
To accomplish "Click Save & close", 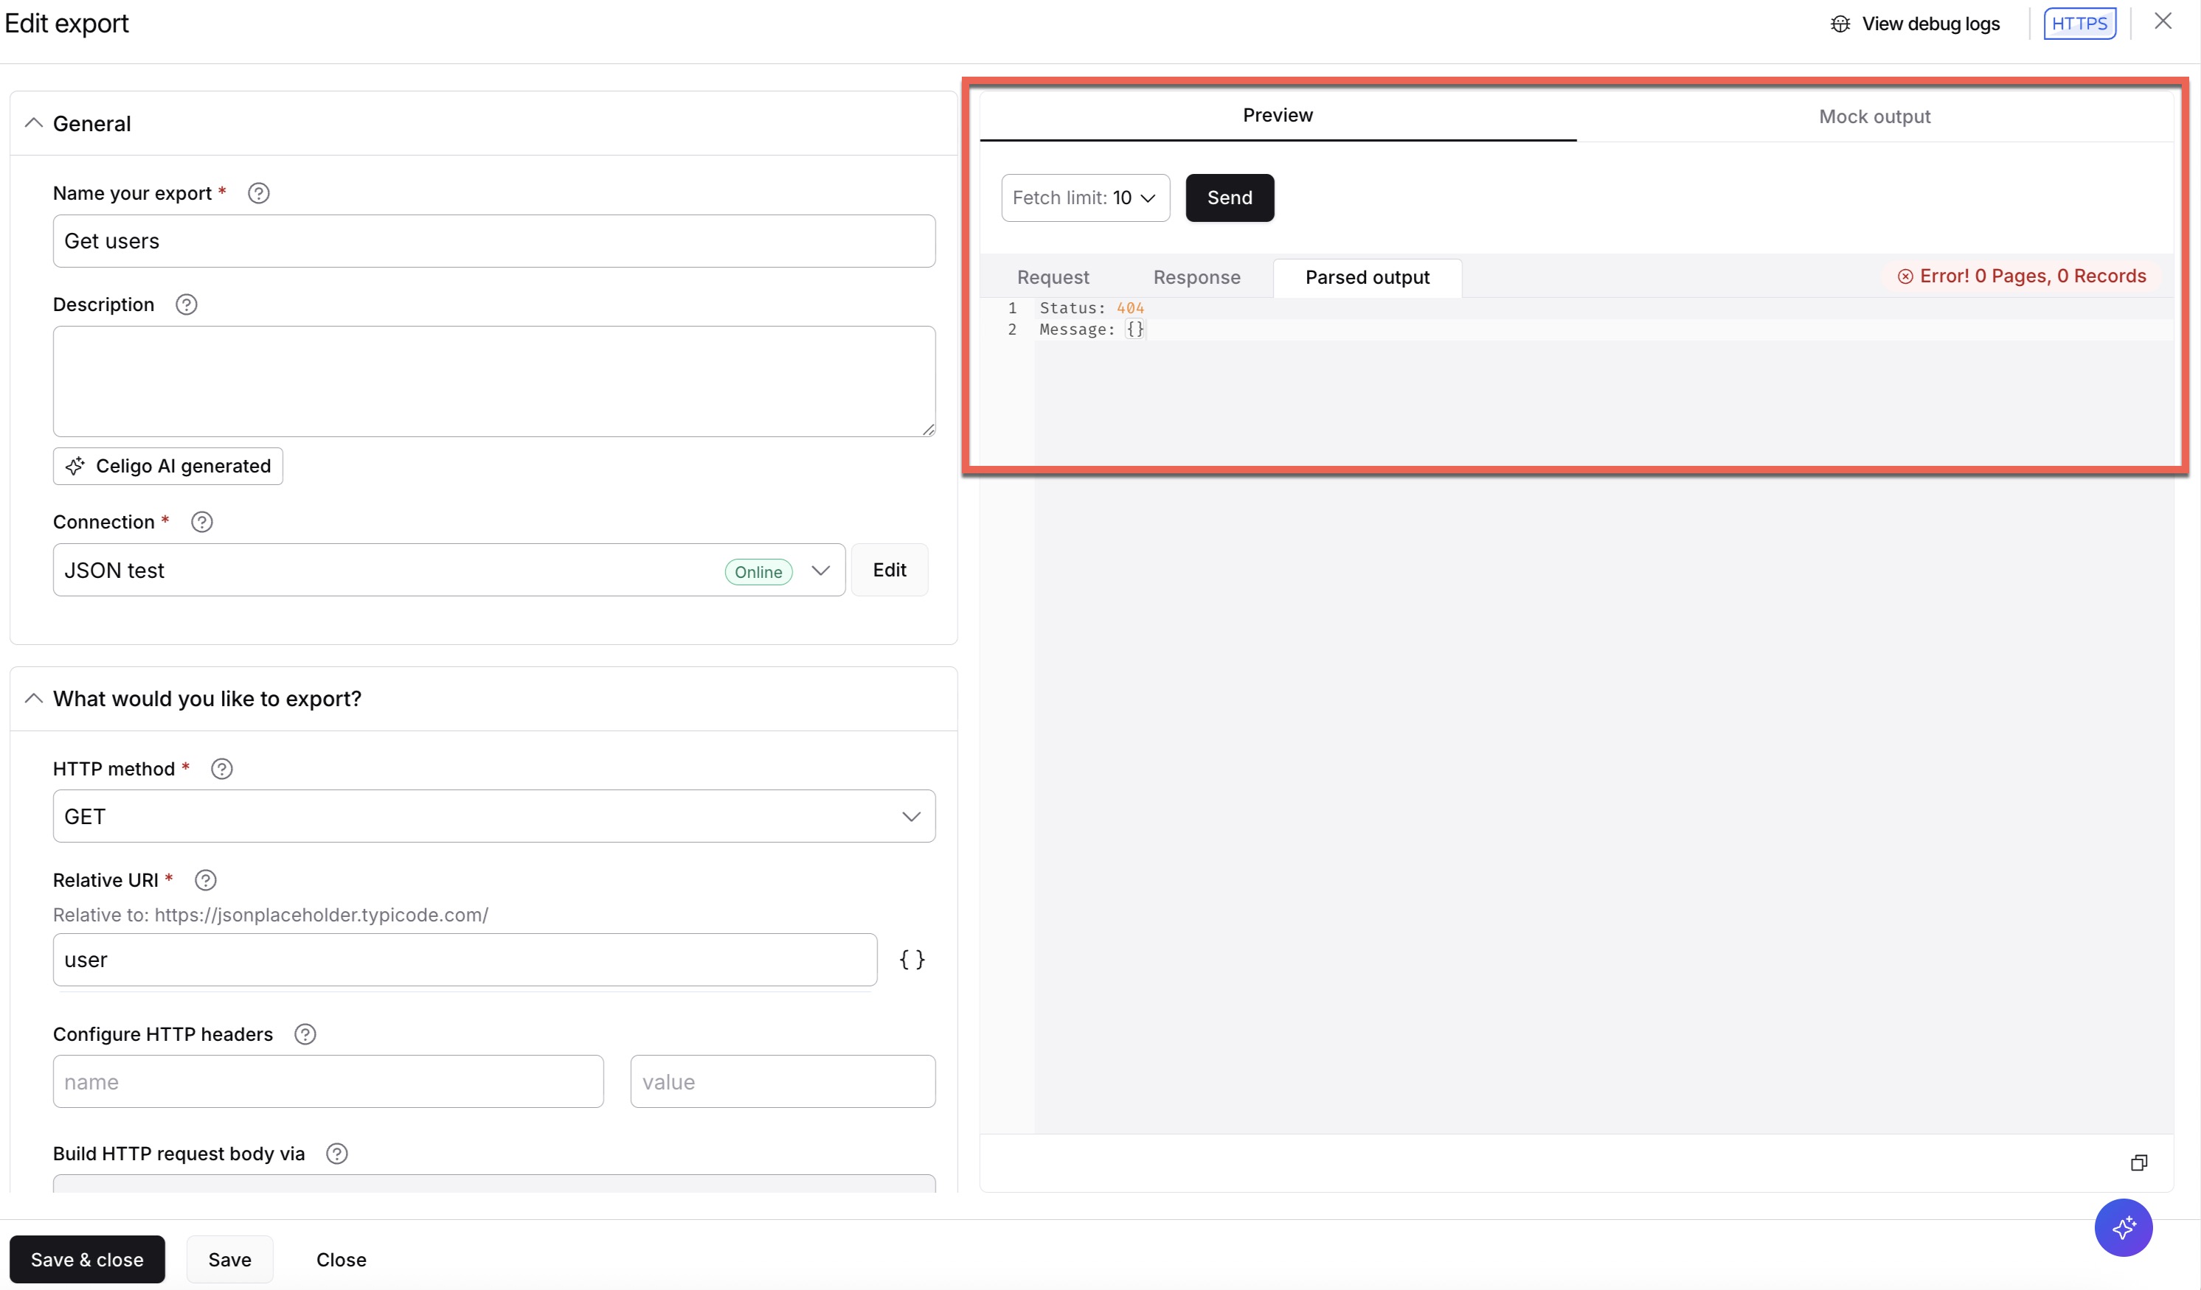I will [x=87, y=1260].
